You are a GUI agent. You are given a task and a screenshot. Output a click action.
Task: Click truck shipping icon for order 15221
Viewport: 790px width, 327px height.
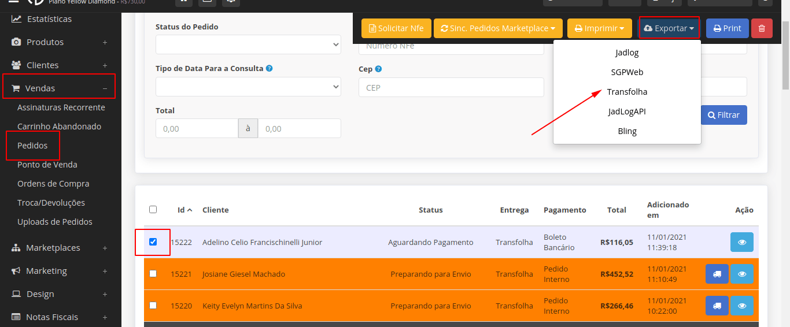[x=717, y=274]
